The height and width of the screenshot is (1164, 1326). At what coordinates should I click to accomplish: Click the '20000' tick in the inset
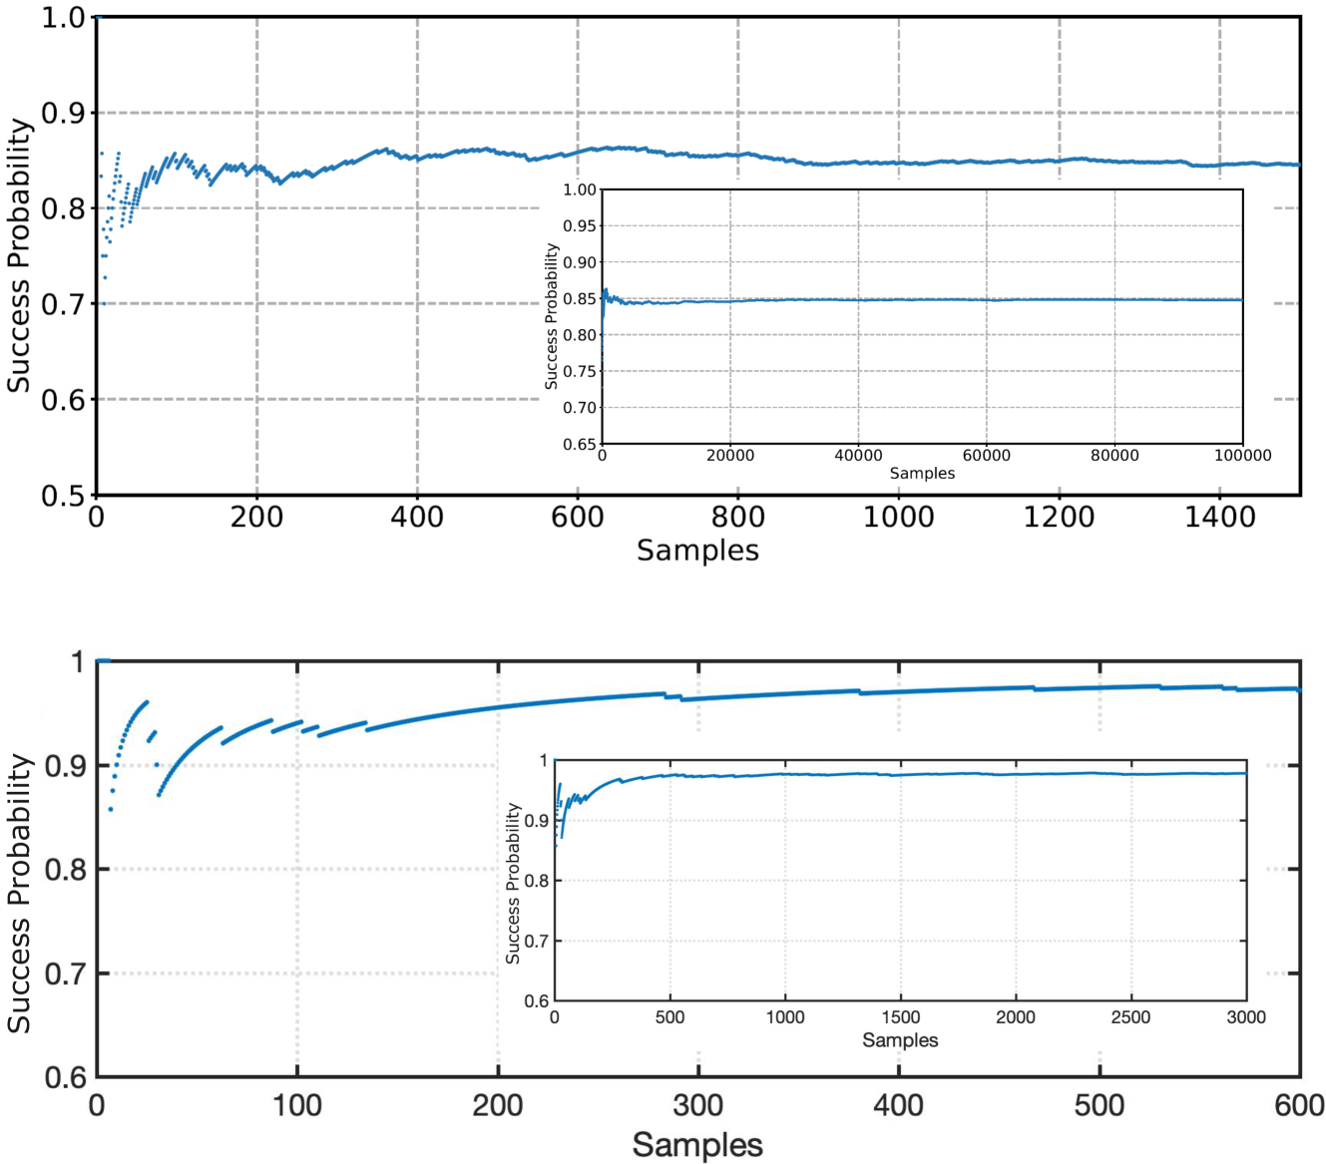tap(730, 456)
